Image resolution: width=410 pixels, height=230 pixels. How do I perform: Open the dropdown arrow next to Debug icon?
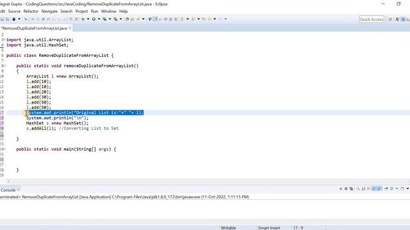88,19
